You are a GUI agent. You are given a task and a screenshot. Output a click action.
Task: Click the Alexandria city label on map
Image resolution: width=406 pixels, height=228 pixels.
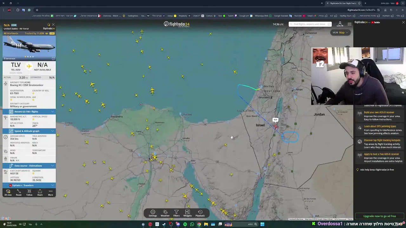tap(116, 117)
